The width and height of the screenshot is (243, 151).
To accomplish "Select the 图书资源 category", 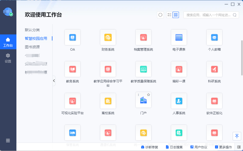I will tap(32, 47).
